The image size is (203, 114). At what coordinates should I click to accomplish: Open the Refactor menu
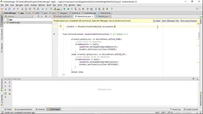pyautogui.click(x=42, y=5)
